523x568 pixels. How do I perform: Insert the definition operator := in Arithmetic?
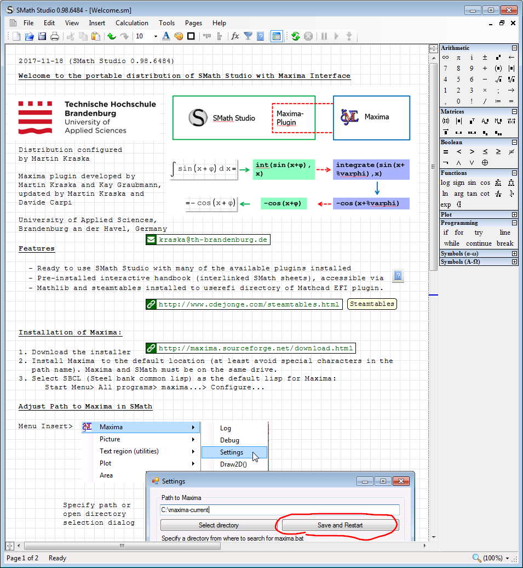pyautogui.click(x=498, y=101)
